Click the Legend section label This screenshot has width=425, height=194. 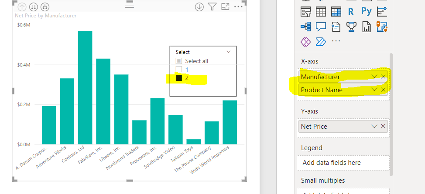coord(312,148)
